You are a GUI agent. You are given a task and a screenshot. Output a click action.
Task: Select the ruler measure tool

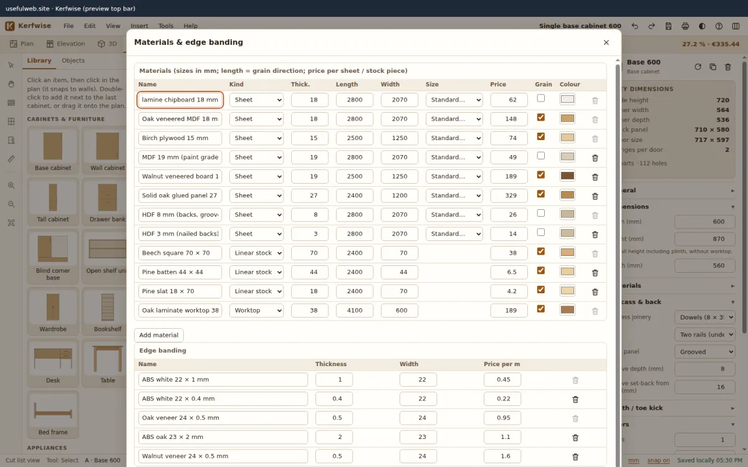pos(11,159)
